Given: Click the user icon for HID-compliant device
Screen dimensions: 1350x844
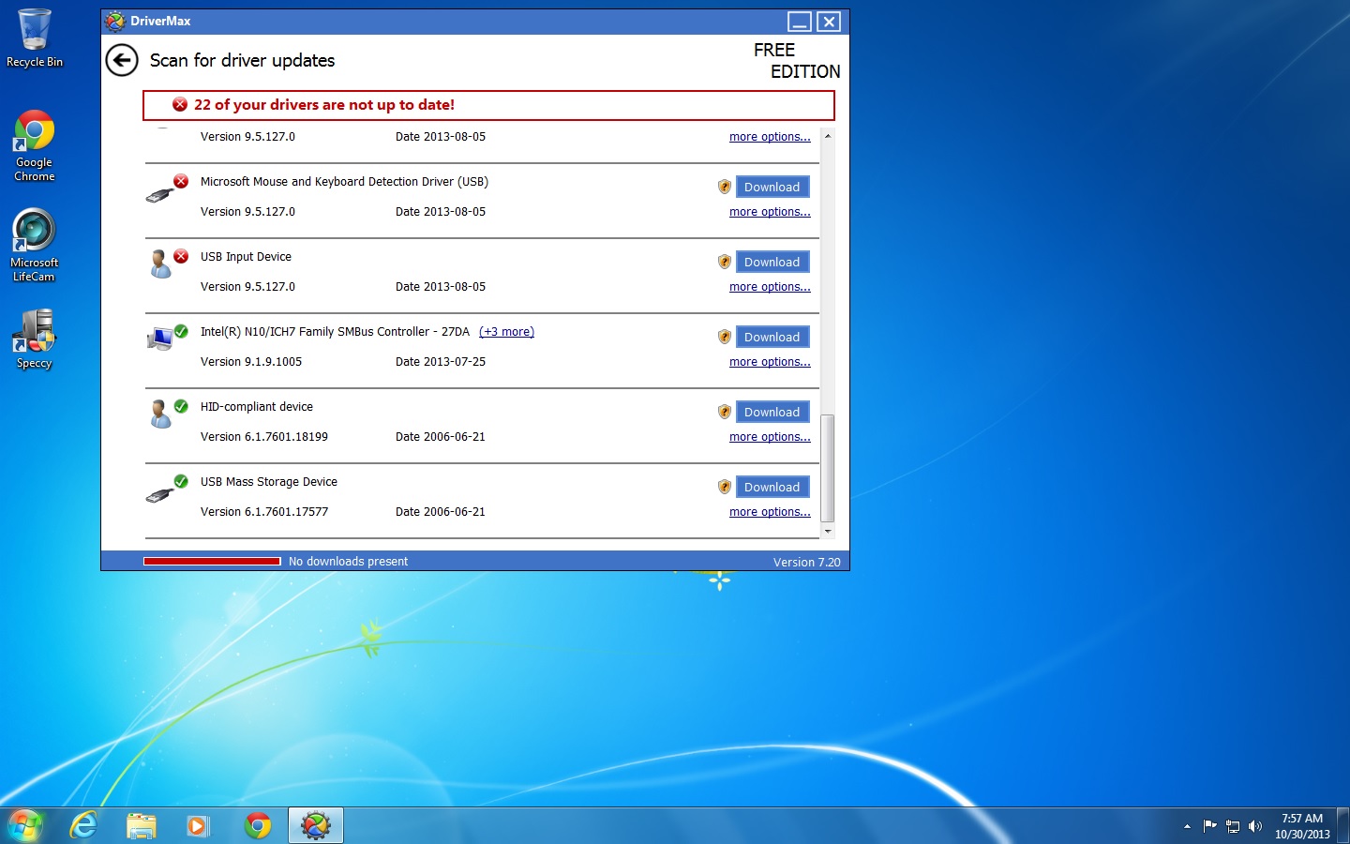Looking at the screenshot, I should [x=160, y=414].
